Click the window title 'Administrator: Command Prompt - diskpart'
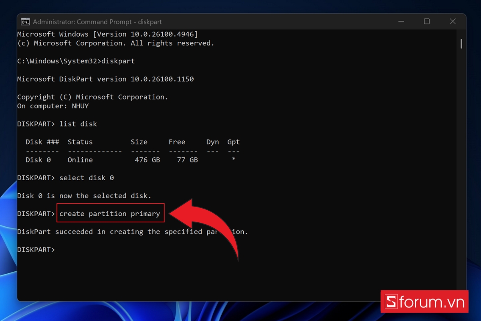The height and width of the screenshot is (321, 481). 97,22
